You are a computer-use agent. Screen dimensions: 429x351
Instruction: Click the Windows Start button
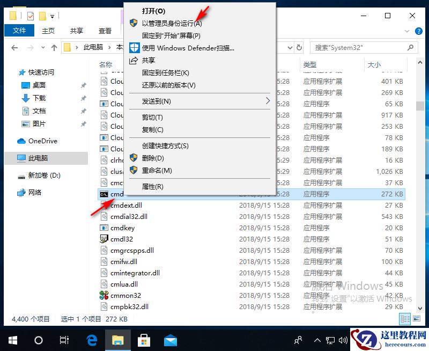pos(12,340)
